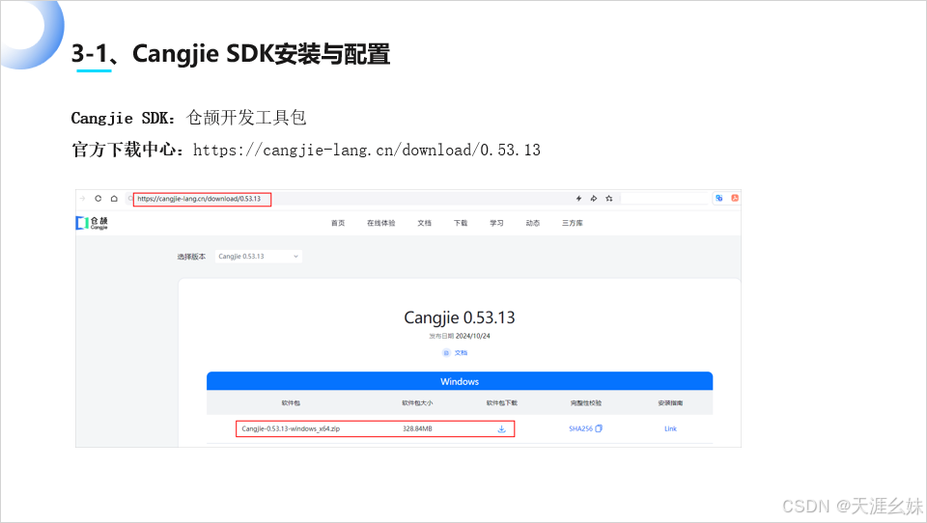This screenshot has width=927, height=523.
Task: Click the browser reload icon
Action: (98, 199)
